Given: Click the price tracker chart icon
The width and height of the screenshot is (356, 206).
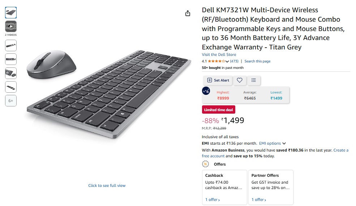Looking at the screenshot, I should 206,91.
